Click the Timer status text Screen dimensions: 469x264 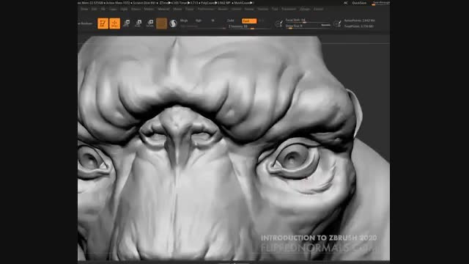coord(189,3)
